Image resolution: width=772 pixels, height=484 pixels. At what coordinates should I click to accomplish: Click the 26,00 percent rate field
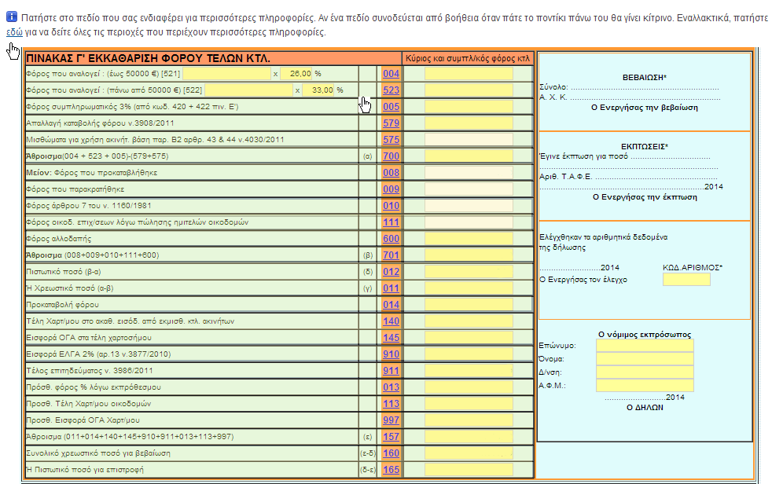tap(296, 74)
